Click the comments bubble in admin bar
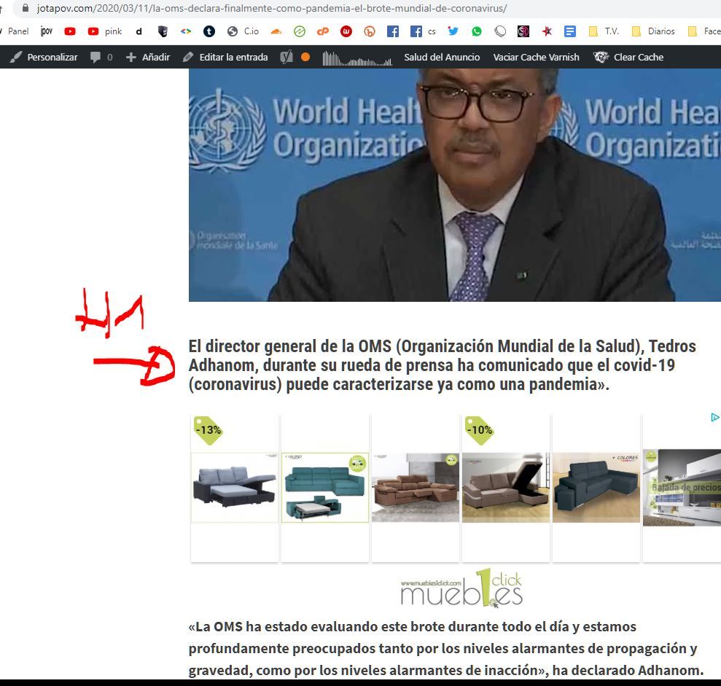The height and width of the screenshot is (686, 721). pyautogui.click(x=101, y=57)
